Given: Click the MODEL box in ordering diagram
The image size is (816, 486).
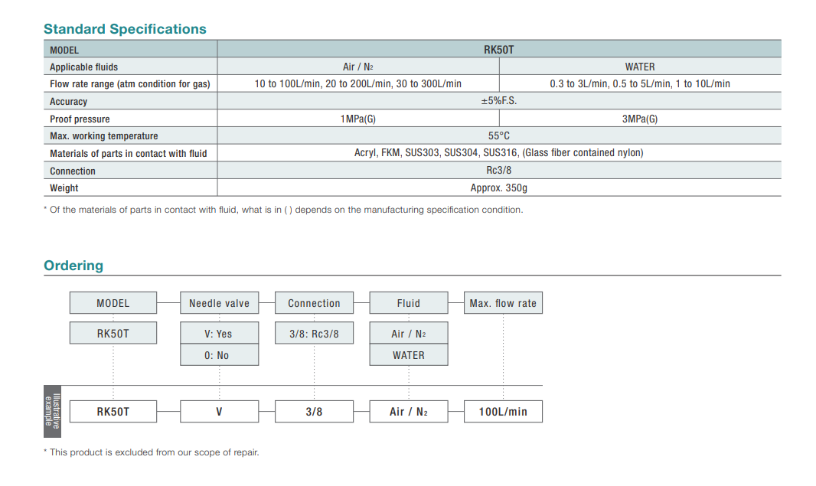Looking at the screenshot, I should tap(113, 303).
